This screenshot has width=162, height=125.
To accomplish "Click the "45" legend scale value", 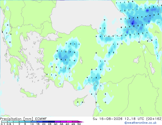I will coord(73,124).
